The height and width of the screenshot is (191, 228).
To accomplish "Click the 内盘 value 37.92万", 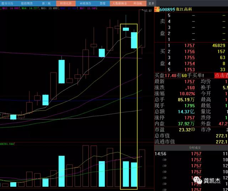I will (186, 124).
